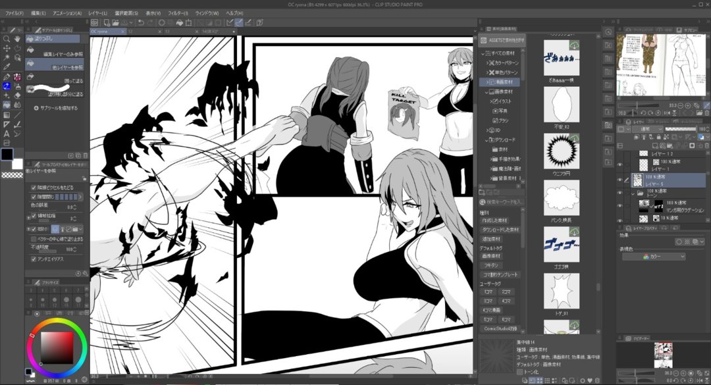Select the Gradient tool
Screen dimensions: 711x385
7,115
